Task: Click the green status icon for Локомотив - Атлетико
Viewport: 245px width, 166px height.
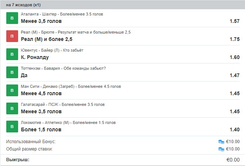Action: 12,127
